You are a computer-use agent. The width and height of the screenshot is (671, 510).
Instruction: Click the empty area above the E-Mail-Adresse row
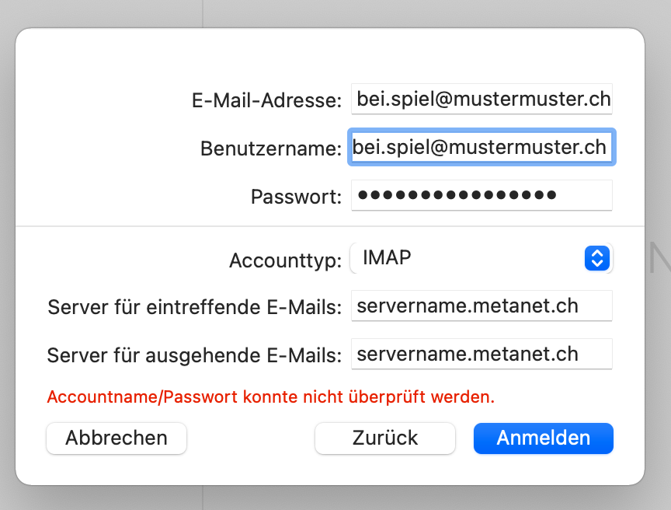coord(330,54)
